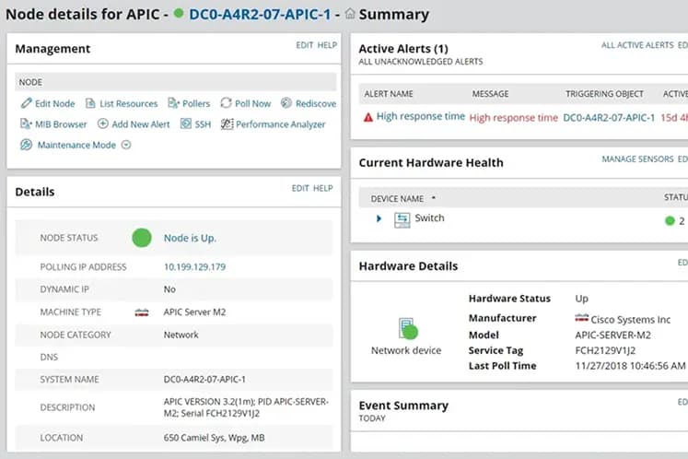688x459 pixels.
Task: Open the Edit Node link
Action: click(x=55, y=103)
